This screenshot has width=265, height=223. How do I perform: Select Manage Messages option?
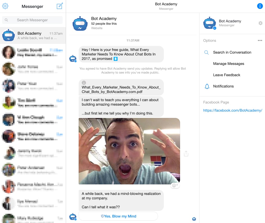tap(229, 64)
